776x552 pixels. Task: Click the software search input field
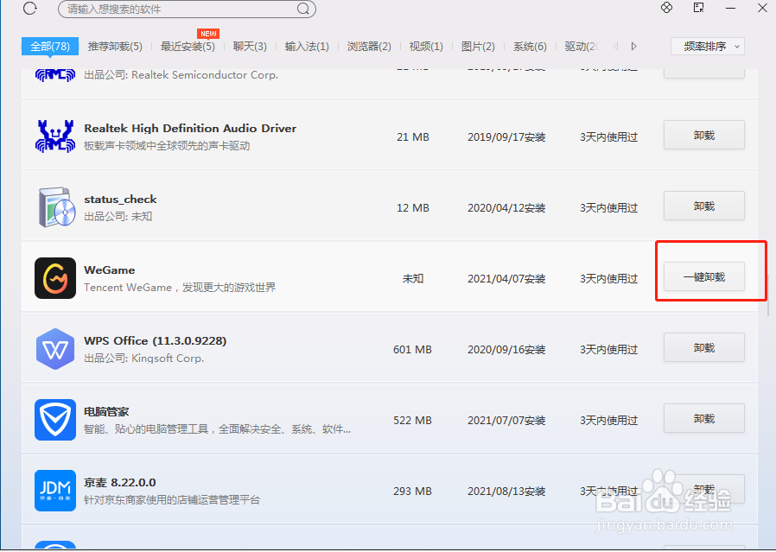click(x=156, y=10)
